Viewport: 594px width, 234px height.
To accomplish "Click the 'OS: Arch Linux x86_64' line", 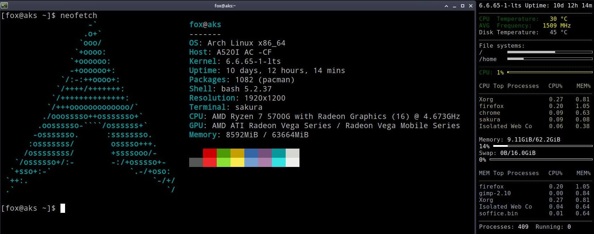I will (x=237, y=43).
